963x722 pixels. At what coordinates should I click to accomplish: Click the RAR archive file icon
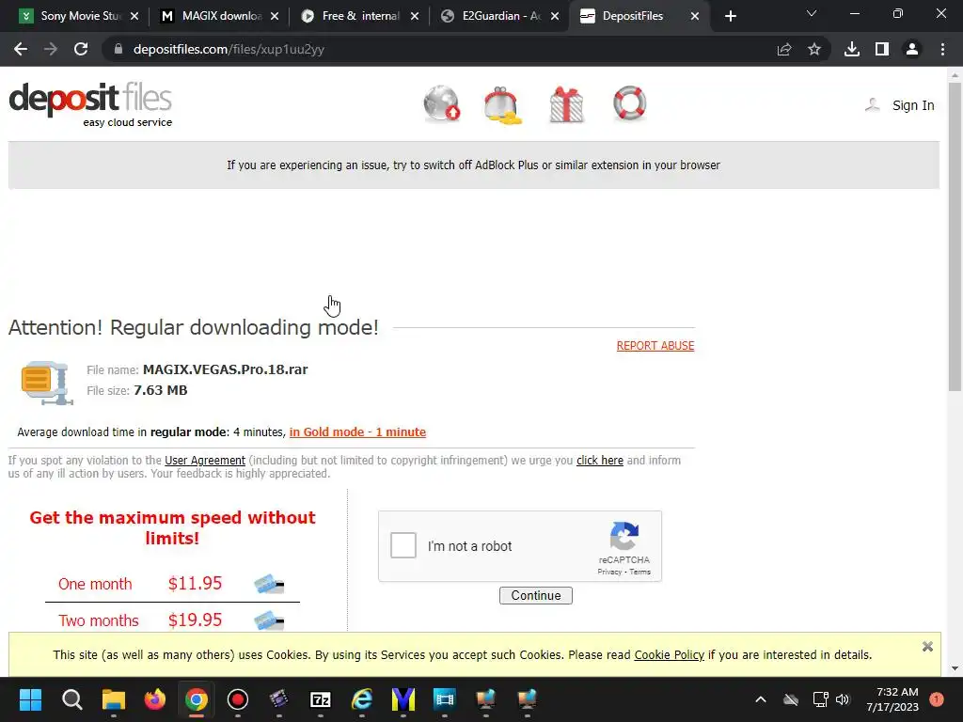47,383
